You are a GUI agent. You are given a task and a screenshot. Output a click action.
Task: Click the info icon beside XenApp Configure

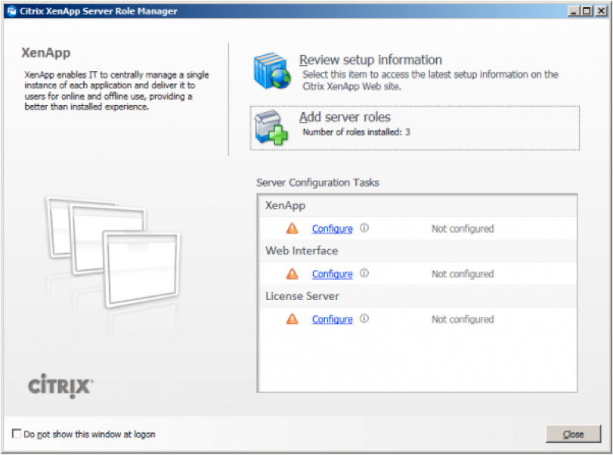click(x=364, y=227)
